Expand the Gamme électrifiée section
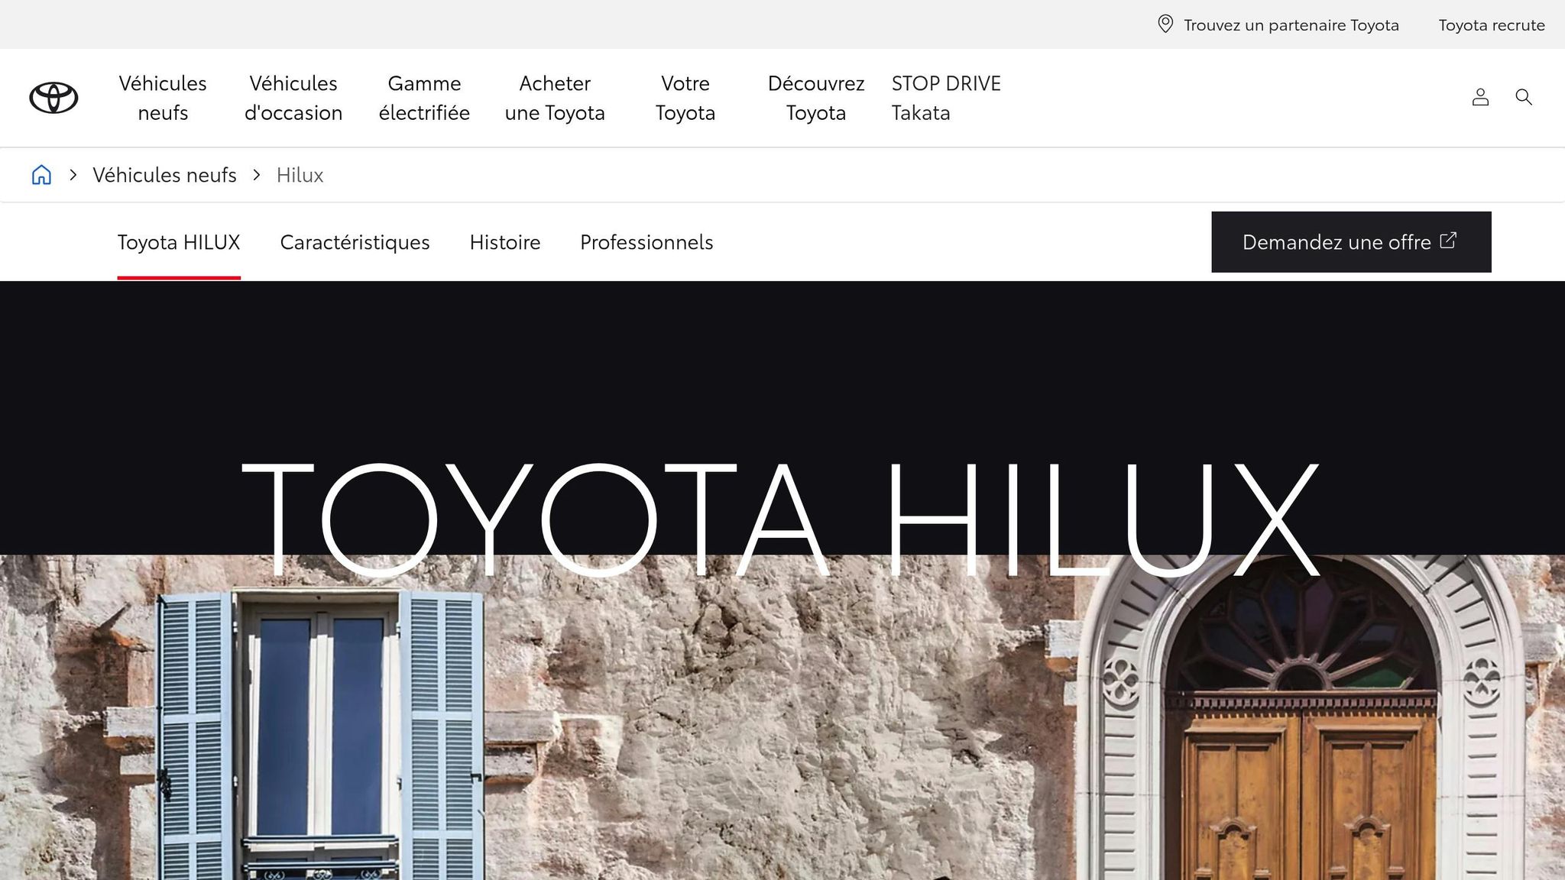The height and width of the screenshot is (880, 1565). pyautogui.click(x=425, y=98)
